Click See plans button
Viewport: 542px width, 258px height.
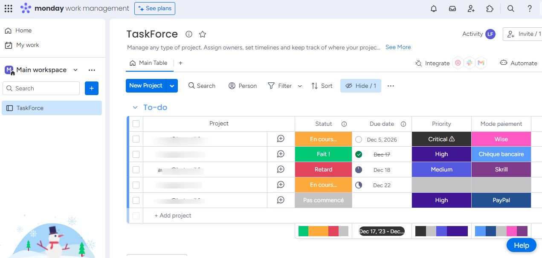pyautogui.click(x=155, y=9)
